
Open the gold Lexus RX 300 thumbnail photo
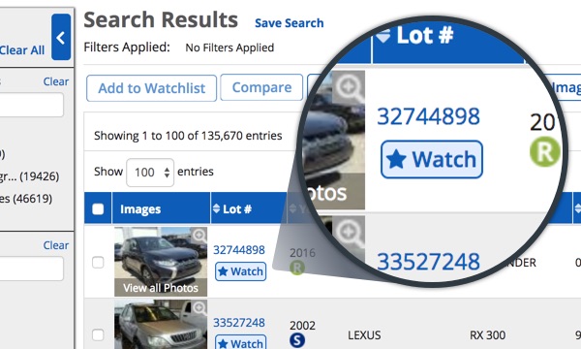(161, 325)
